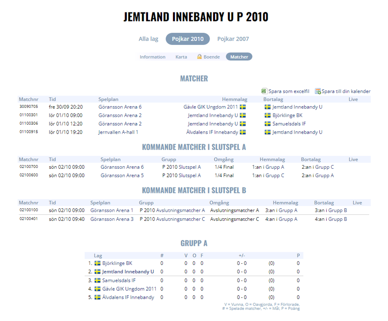
Task: Click Spara som excelfil link
Action: [x=289, y=91]
